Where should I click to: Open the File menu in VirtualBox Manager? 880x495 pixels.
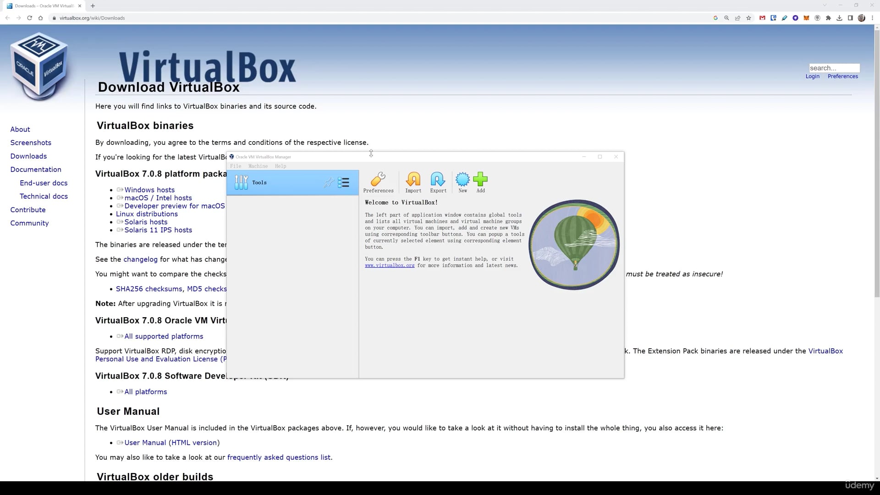click(x=236, y=166)
